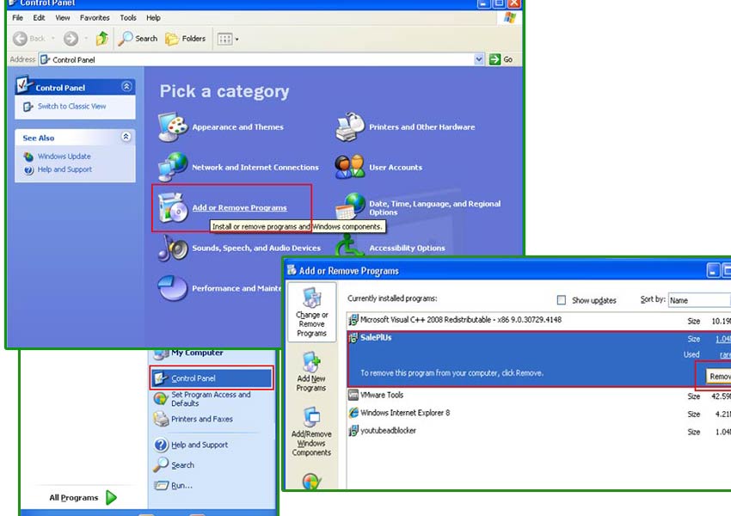
Task: Click the youtubeadblocker installer icon
Action: pyautogui.click(x=353, y=430)
